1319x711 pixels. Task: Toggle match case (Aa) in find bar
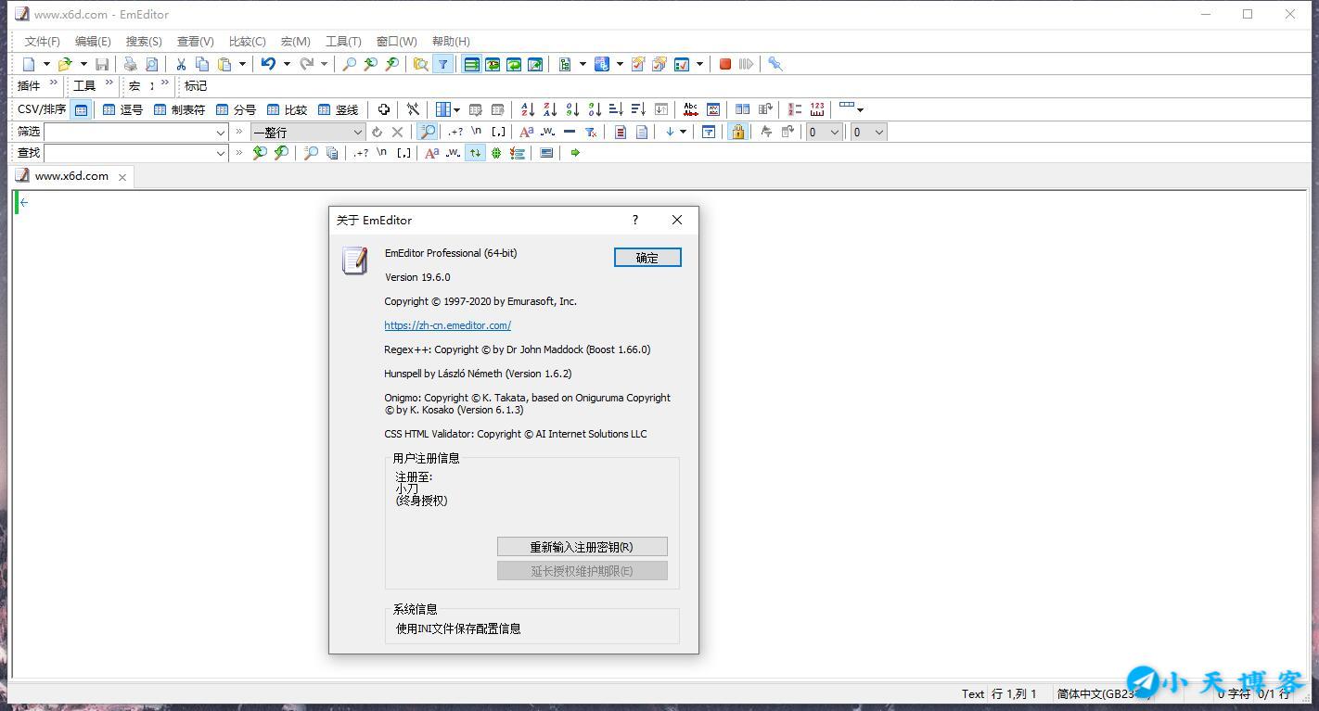pyautogui.click(x=432, y=153)
